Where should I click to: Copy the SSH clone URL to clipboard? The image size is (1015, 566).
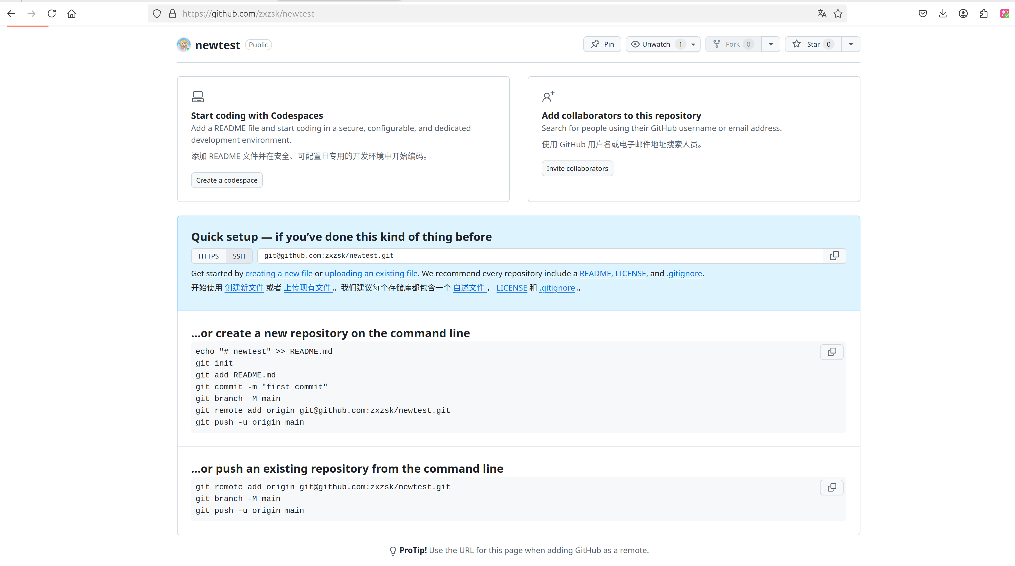tap(834, 256)
